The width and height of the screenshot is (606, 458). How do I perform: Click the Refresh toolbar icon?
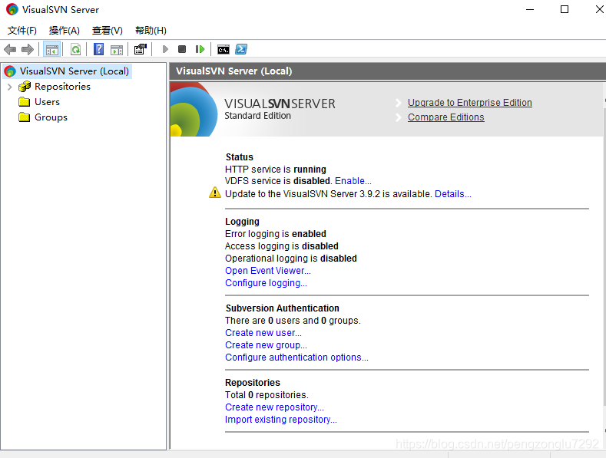click(76, 49)
